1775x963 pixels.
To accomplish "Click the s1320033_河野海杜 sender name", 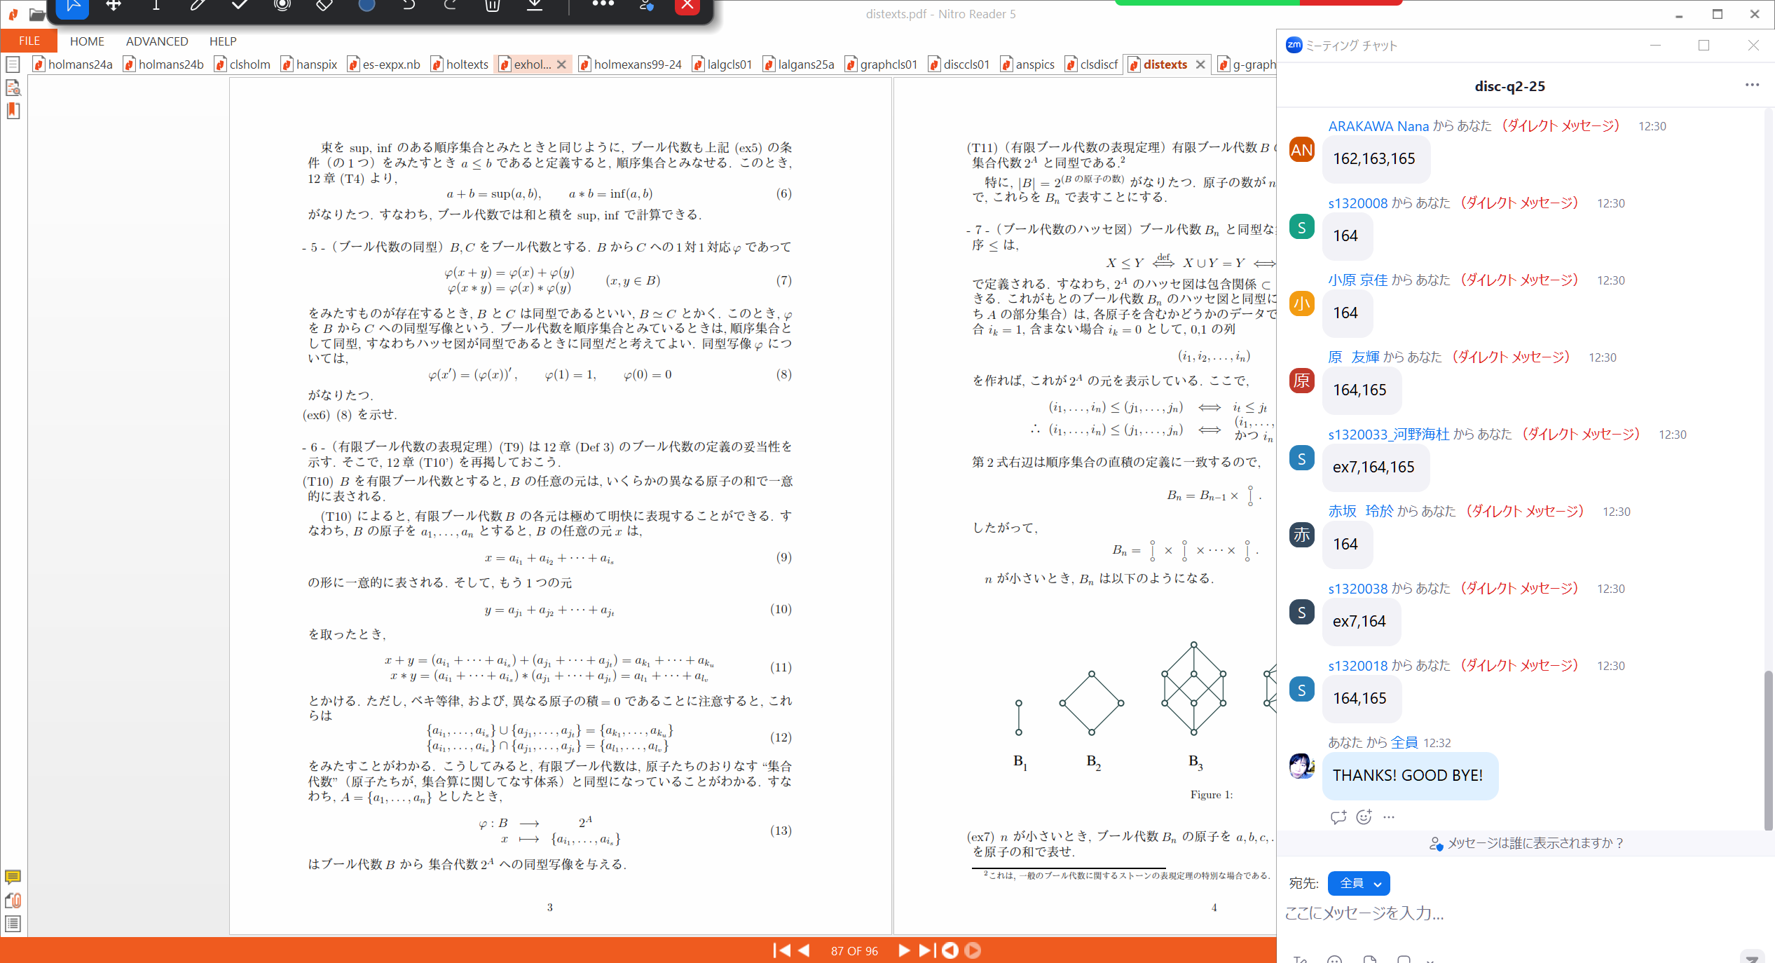I will [1388, 435].
